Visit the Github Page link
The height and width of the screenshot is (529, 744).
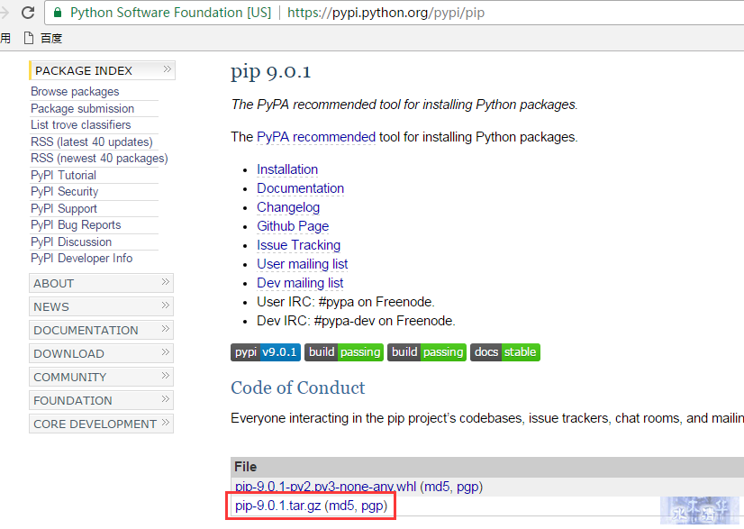click(293, 226)
